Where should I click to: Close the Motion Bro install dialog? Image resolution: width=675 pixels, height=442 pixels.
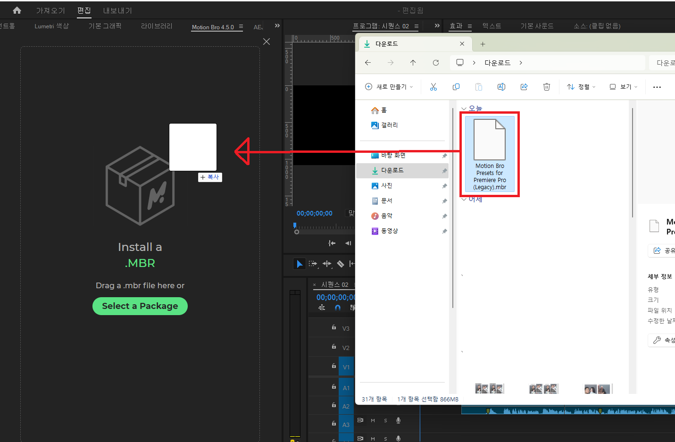click(x=267, y=42)
